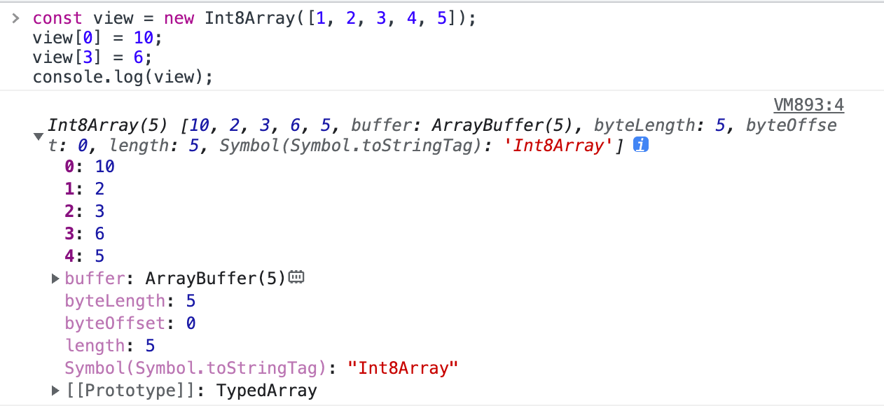Expand the buffer: ArrayBuffer(5) property
The height and width of the screenshot is (406, 884).
[x=56, y=279]
